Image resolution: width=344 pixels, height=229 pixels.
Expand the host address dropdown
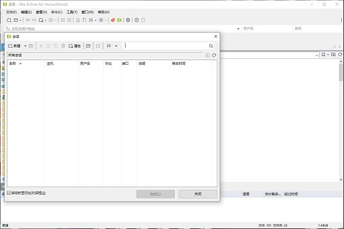click(238, 28)
